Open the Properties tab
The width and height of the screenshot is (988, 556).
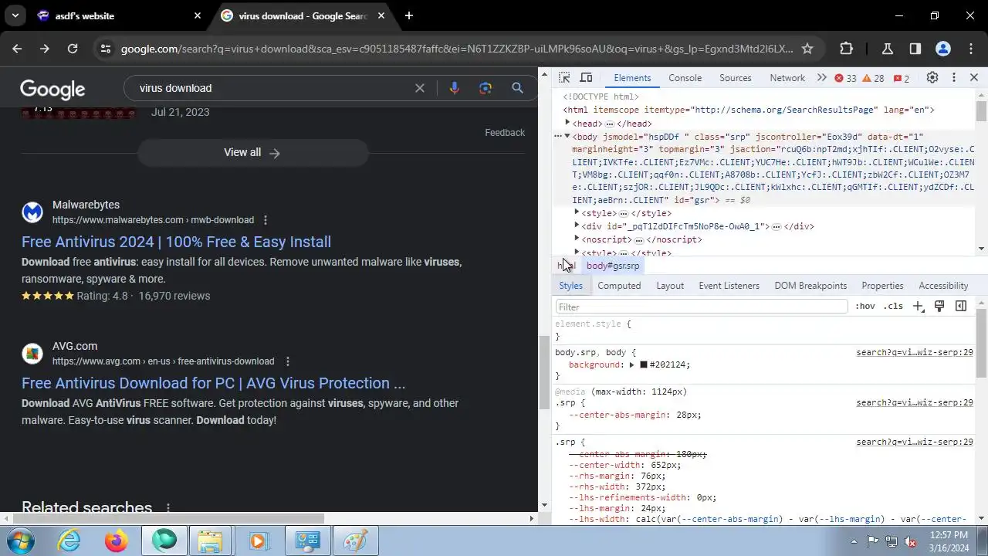[882, 286]
